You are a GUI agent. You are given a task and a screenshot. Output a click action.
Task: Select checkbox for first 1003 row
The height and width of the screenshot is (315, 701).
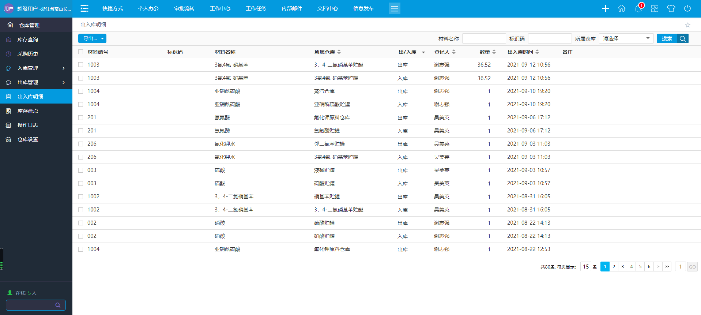point(81,65)
